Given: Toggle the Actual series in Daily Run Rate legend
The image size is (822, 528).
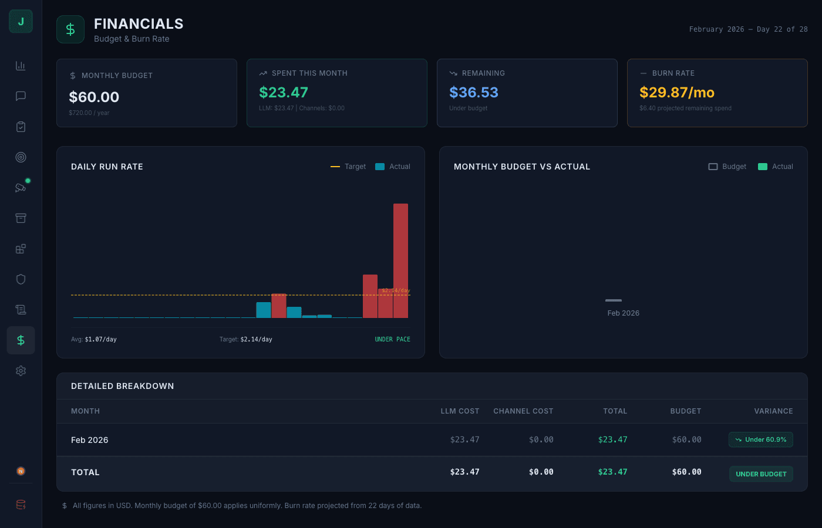Looking at the screenshot, I should [392, 166].
